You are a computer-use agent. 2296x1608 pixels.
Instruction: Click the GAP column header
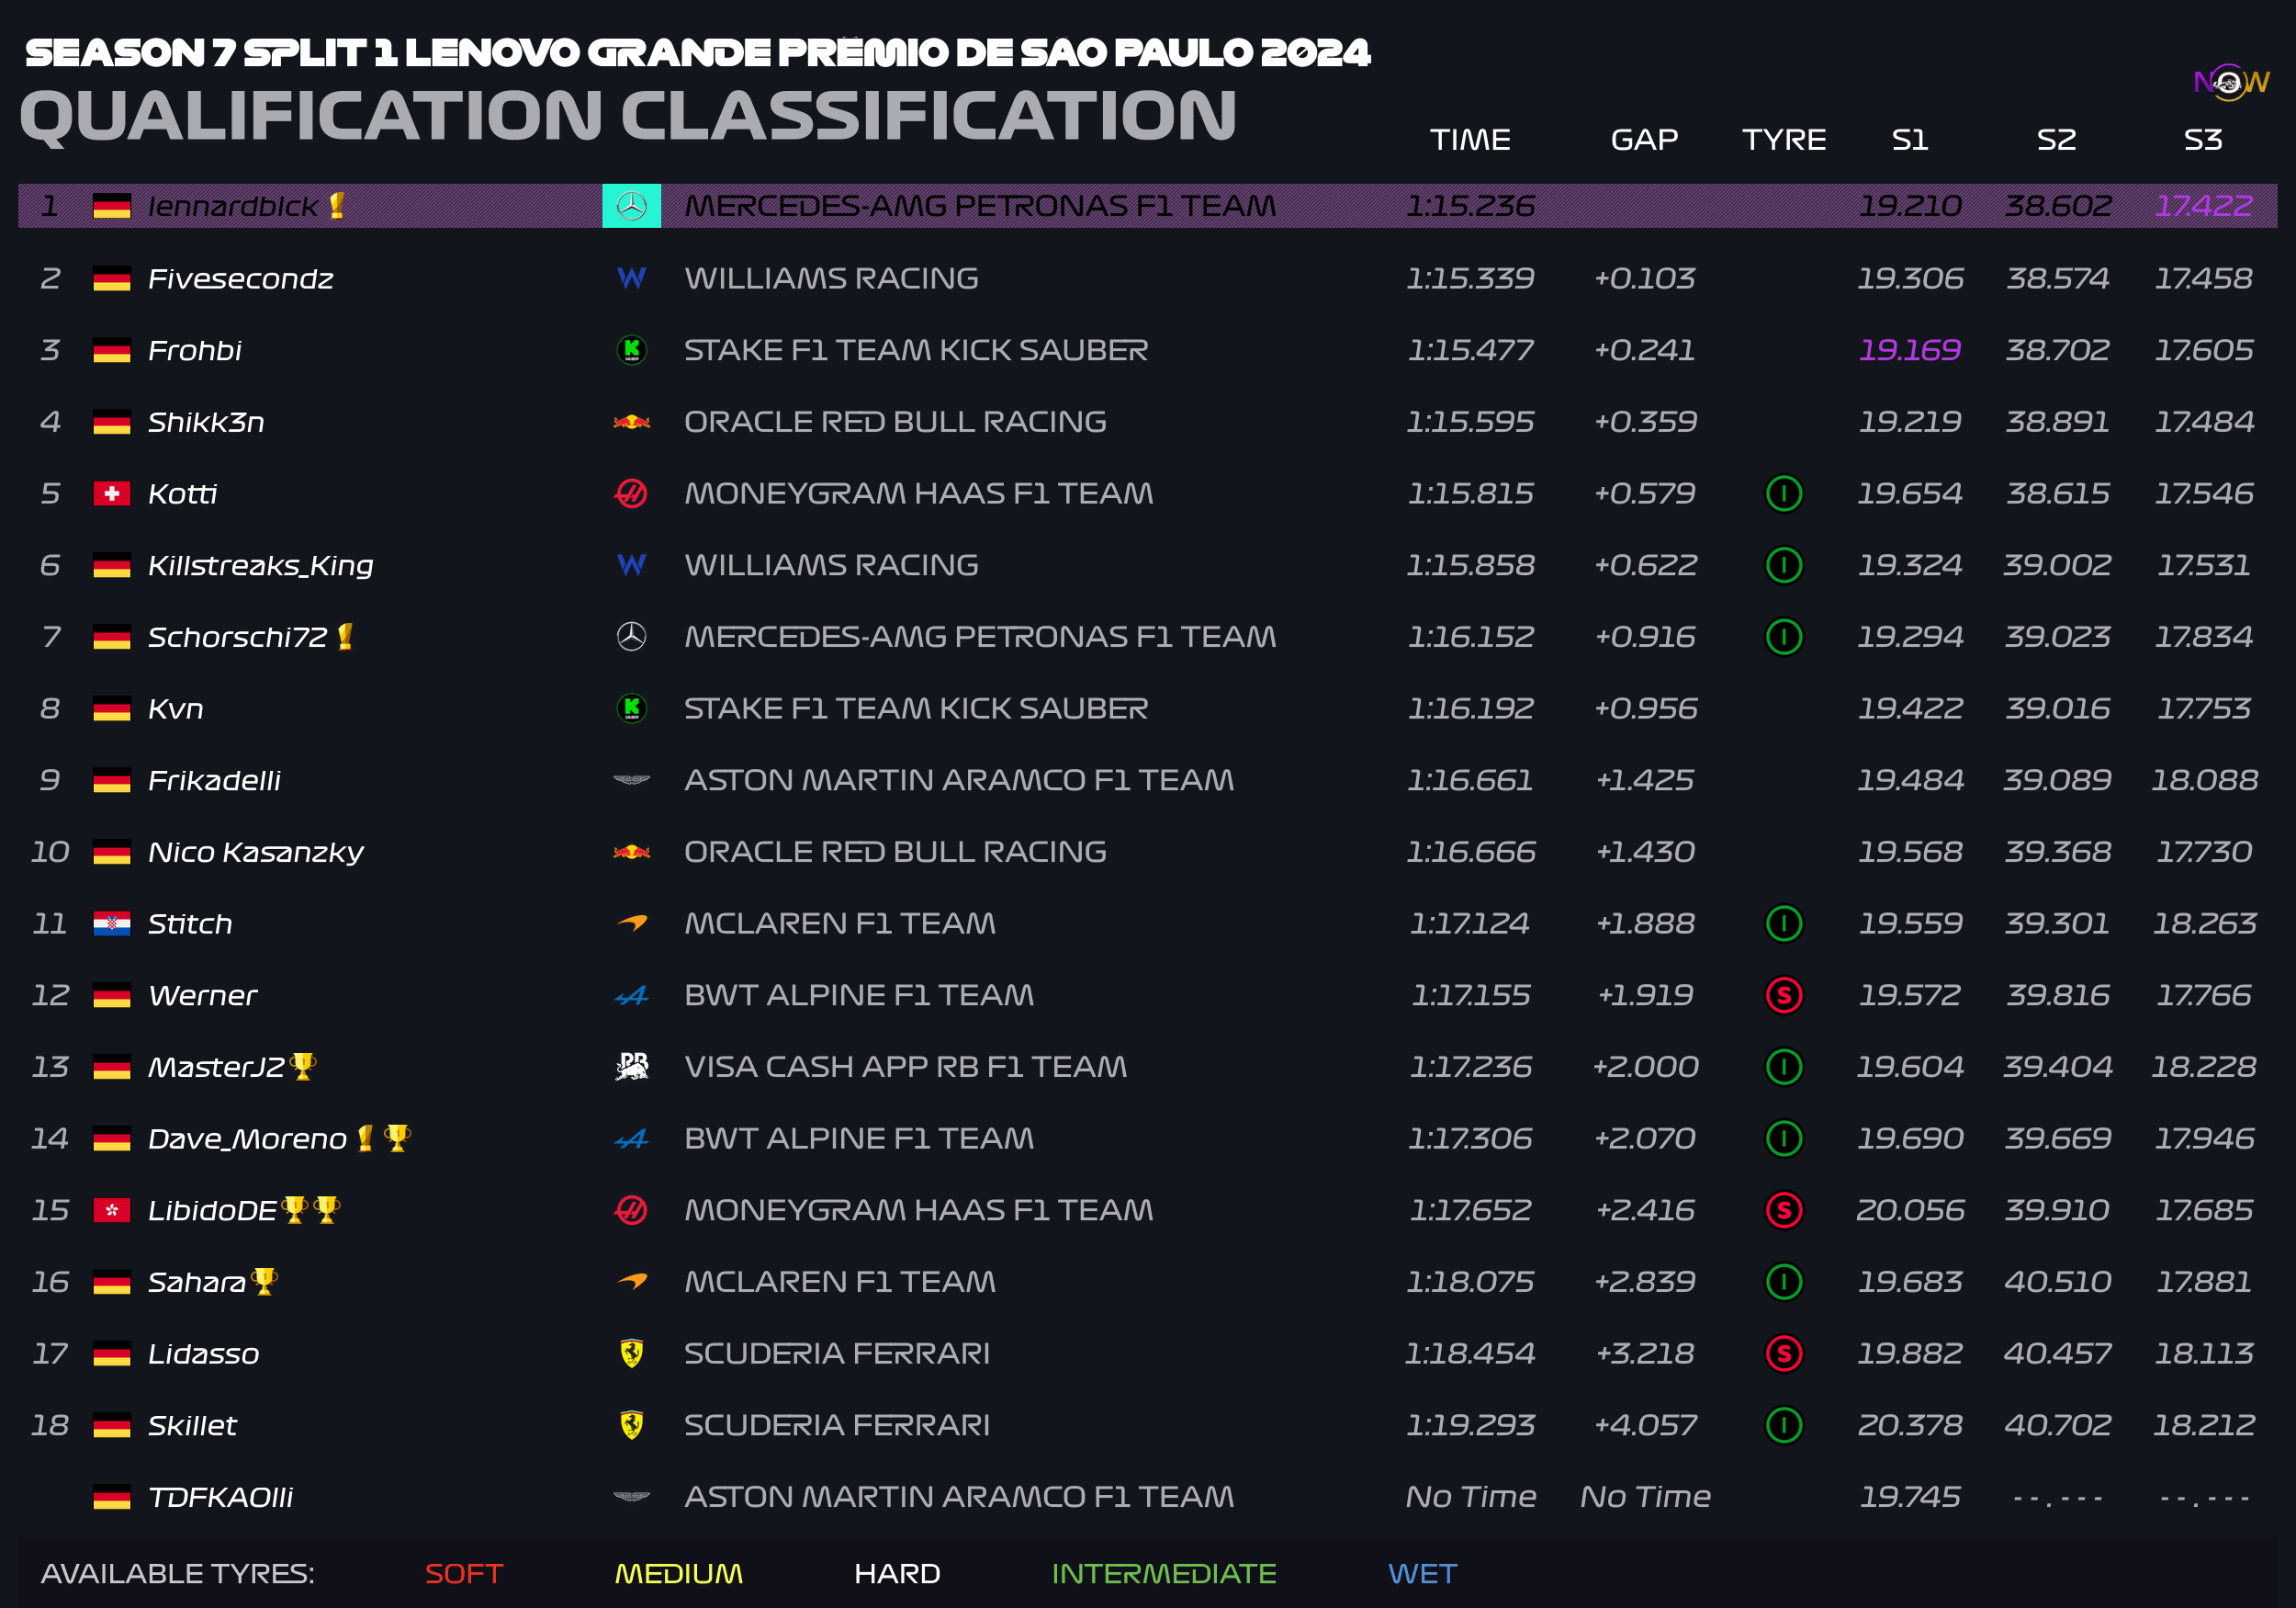[x=1644, y=139]
